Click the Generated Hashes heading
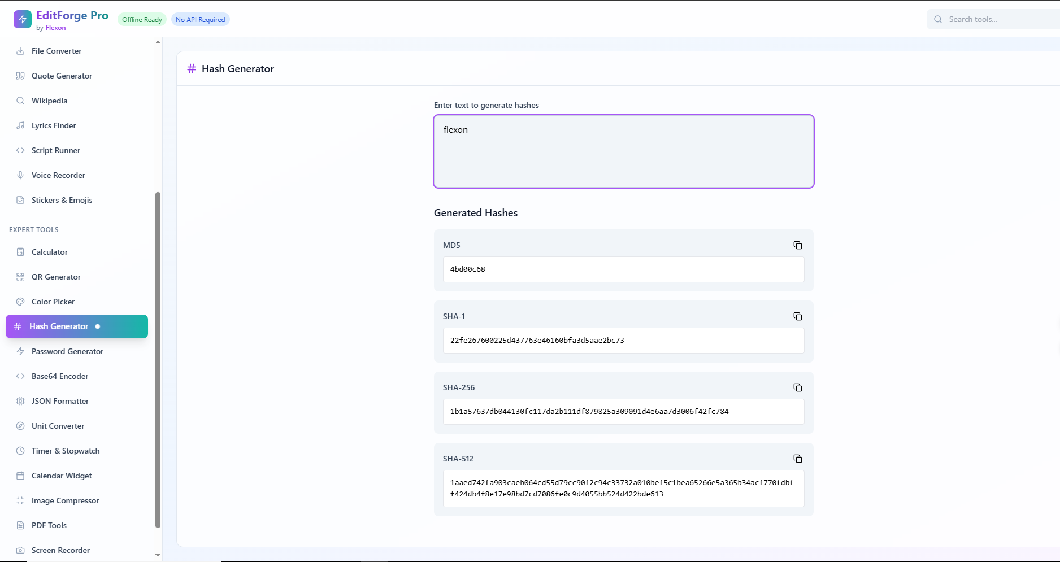The image size is (1060, 562). [476, 213]
